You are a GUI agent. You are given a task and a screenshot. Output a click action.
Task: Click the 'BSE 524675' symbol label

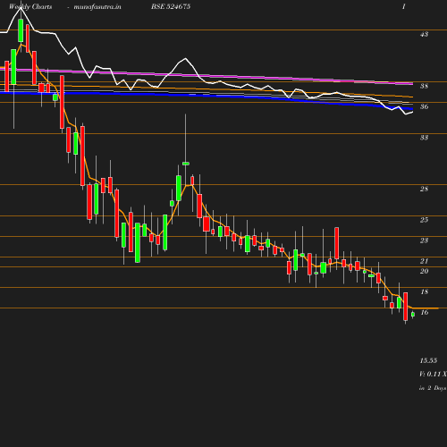point(171,6)
